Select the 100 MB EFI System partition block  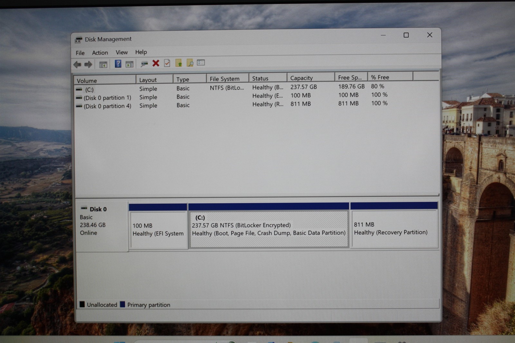158,226
